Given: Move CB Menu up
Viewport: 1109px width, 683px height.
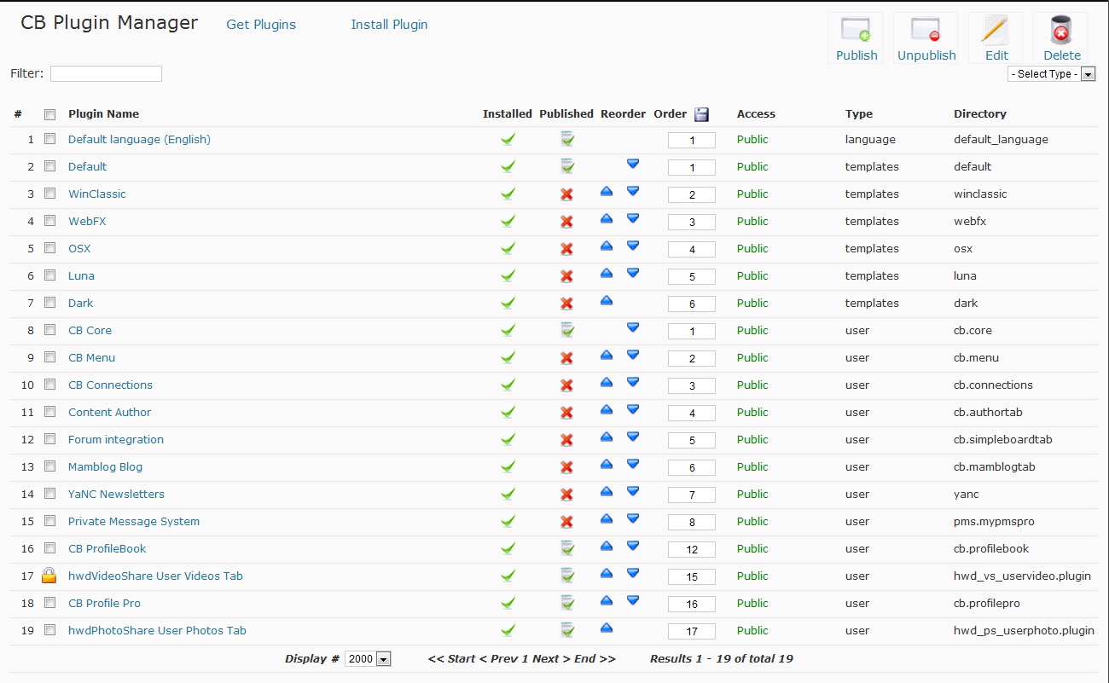Looking at the screenshot, I should (x=607, y=356).
